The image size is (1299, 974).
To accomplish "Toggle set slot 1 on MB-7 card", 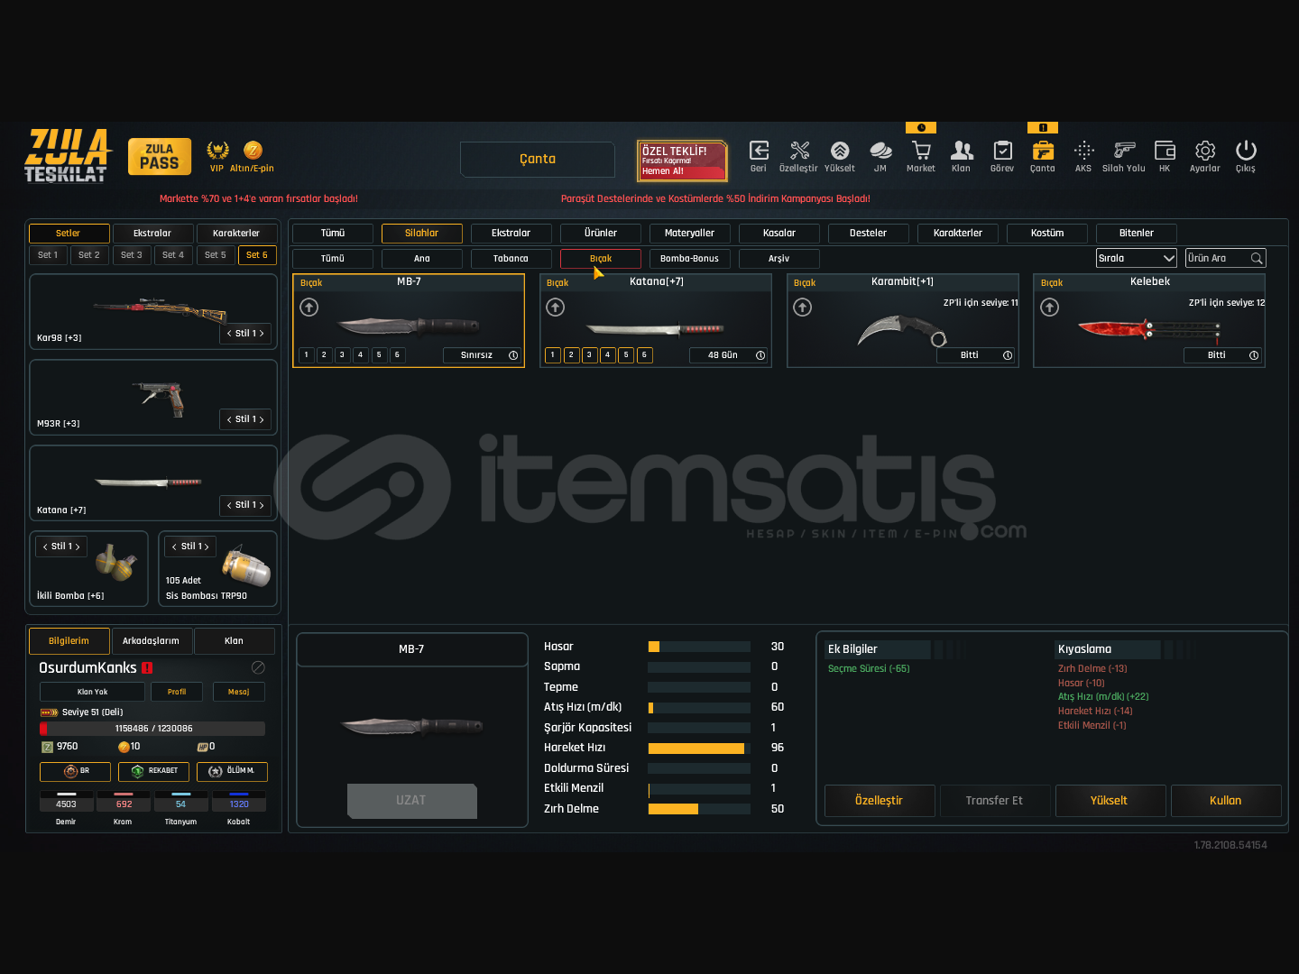I will [x=307, y=355].
